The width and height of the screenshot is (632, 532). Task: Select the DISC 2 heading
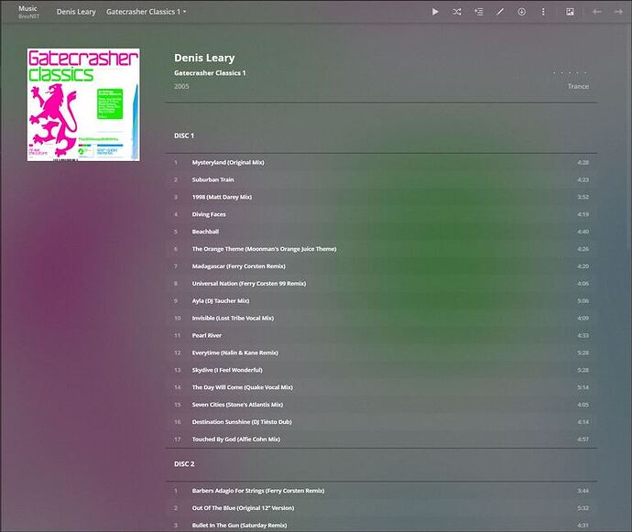184,464
